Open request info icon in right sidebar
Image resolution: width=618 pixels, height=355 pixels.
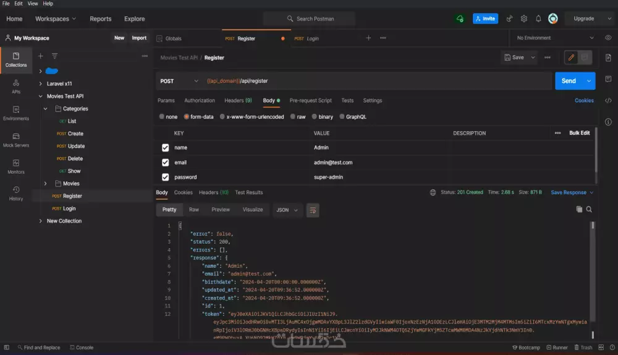pyautogui.click(x=608, y=122)
